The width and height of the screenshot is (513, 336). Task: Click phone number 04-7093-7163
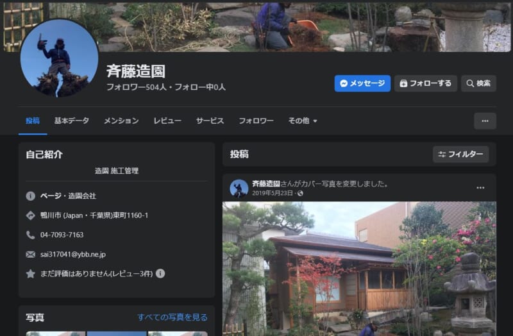[62, 235]
